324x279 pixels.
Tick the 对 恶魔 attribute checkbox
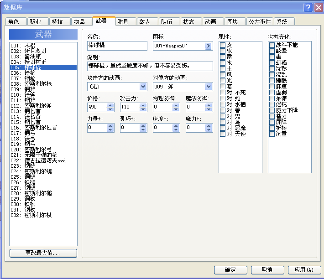[223, 128]
